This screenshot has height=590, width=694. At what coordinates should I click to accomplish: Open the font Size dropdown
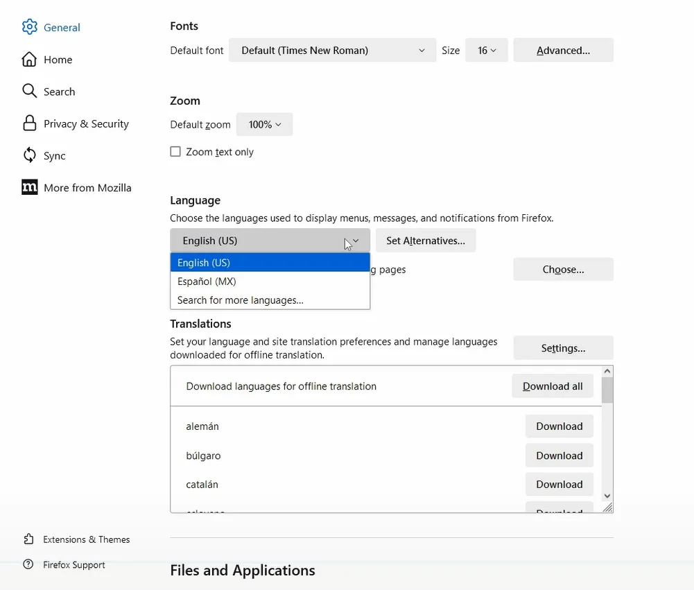(x=487, y=50)
